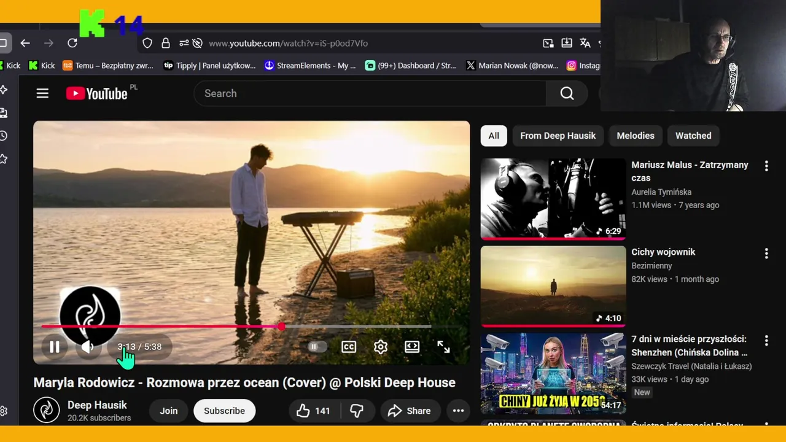
Task: Select the From Deep Hausik chip
Action: point(558,136)
